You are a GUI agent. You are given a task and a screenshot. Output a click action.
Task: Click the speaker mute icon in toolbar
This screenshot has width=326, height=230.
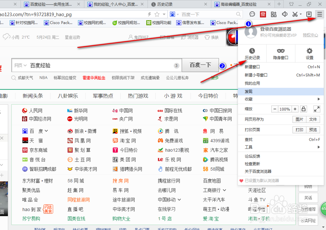pos(284,14)
